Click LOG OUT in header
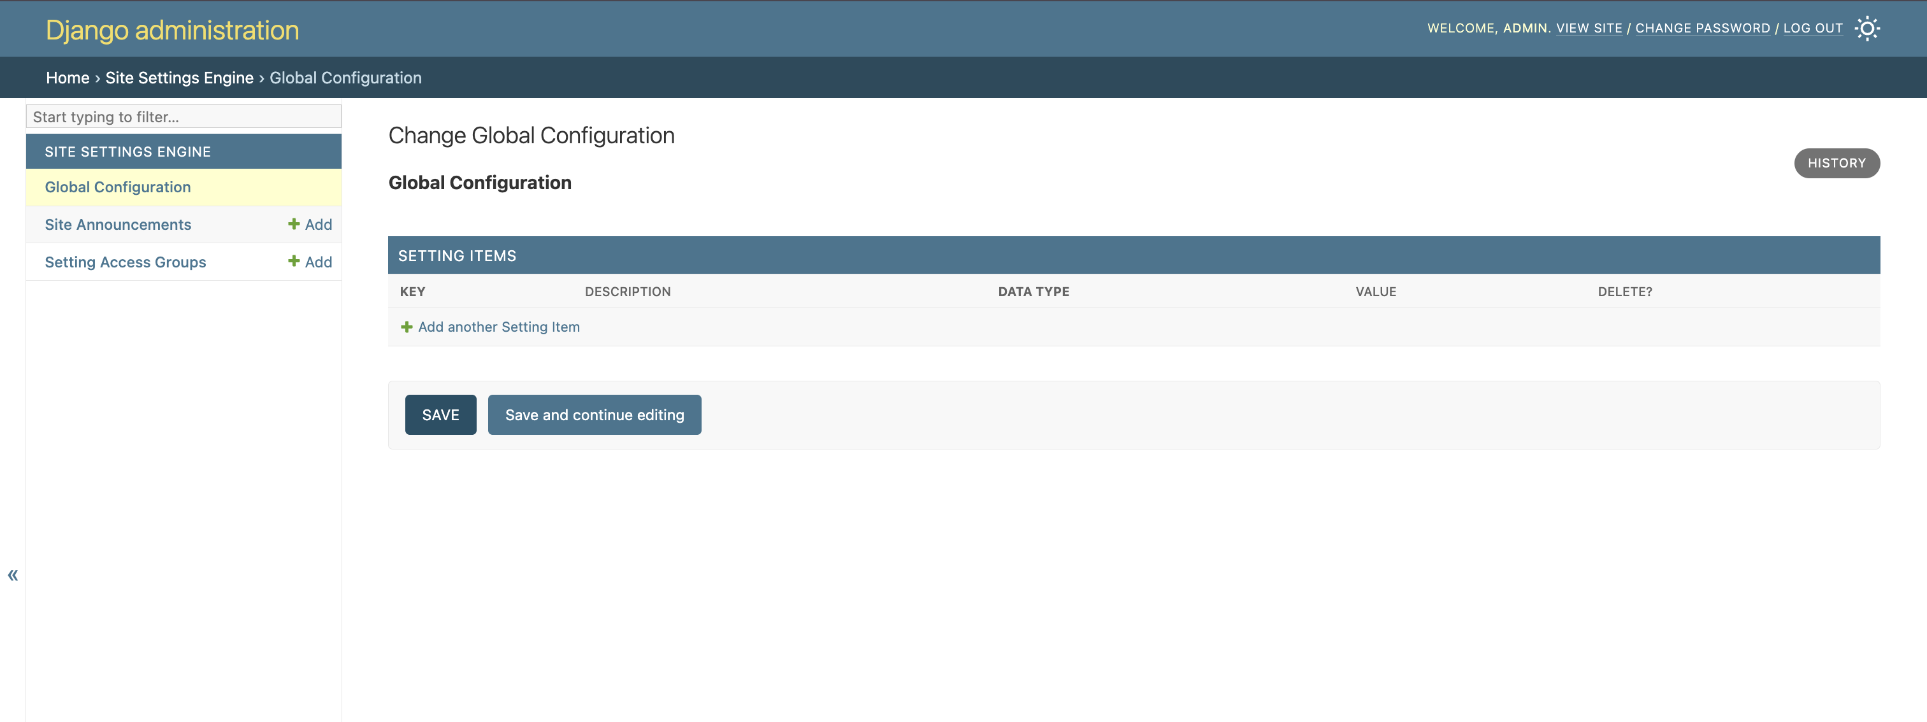The image size is (1927, 722). [1812, 29]
